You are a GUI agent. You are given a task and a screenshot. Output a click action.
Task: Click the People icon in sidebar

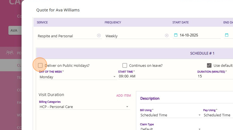[9, 52]
